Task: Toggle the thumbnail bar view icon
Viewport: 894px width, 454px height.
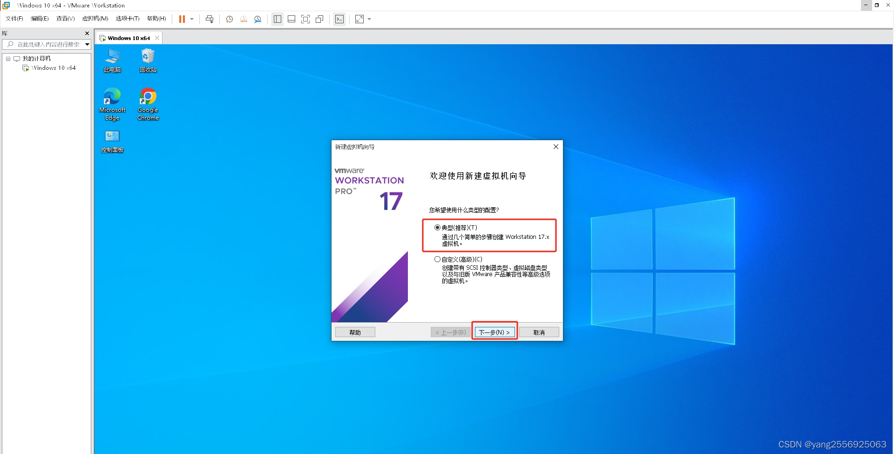Action: pyautogui.click(x=291, y=19)
